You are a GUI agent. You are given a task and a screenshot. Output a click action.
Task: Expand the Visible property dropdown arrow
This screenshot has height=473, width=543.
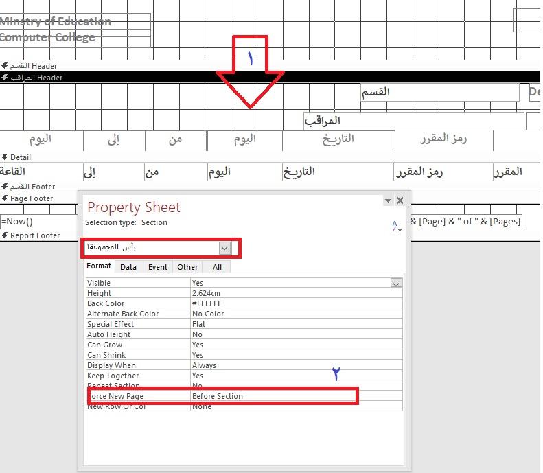pyautogui.click(x=396, y=283)
